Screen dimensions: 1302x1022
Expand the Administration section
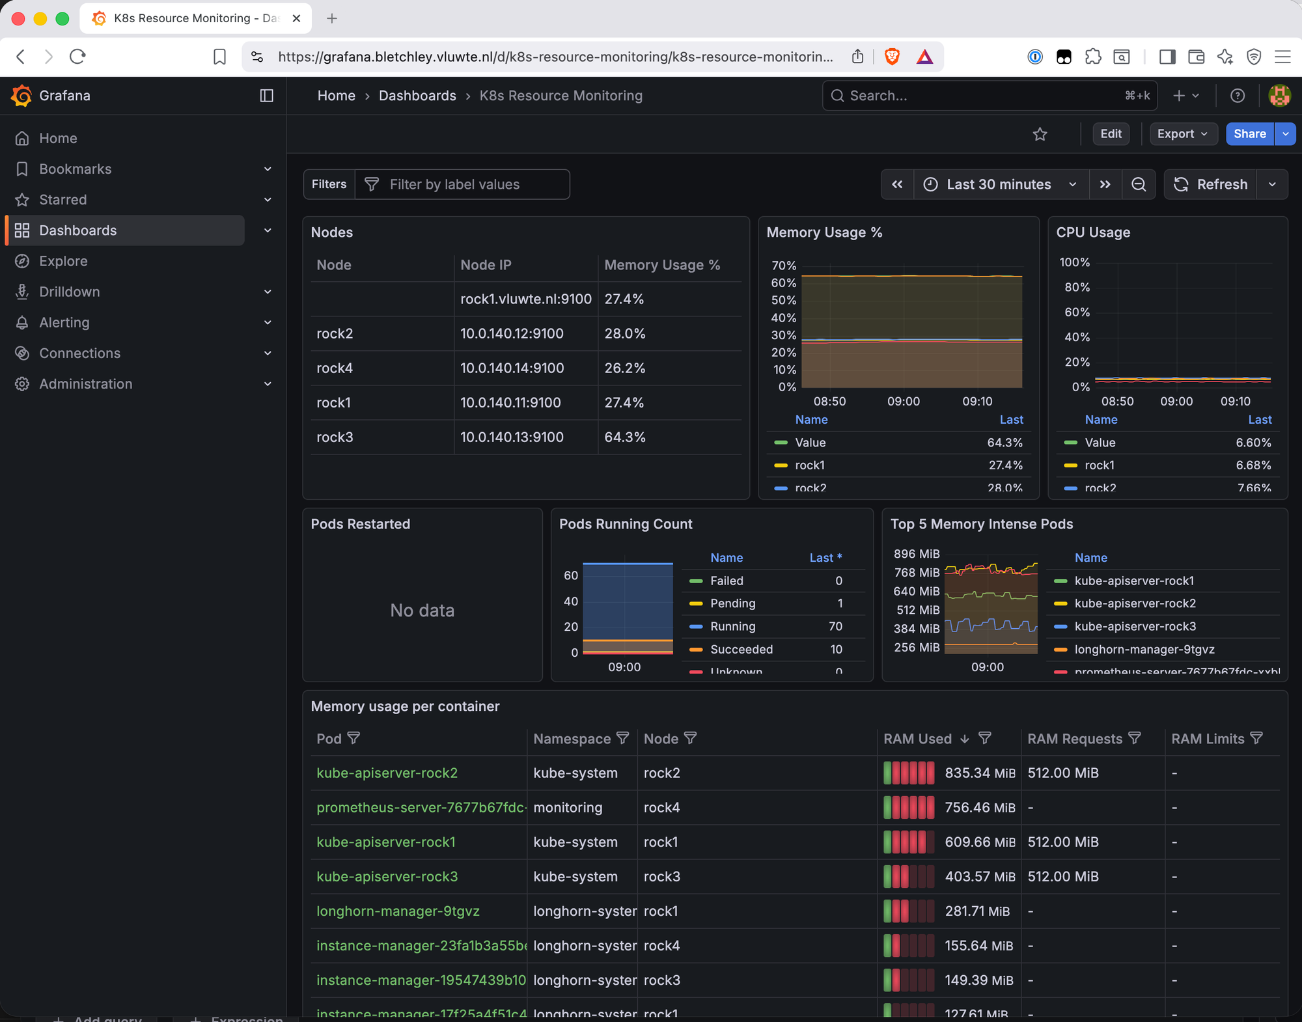267,383
